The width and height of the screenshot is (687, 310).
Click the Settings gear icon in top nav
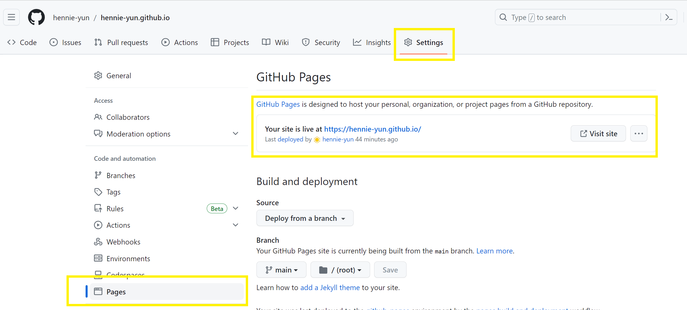[408, 42]
